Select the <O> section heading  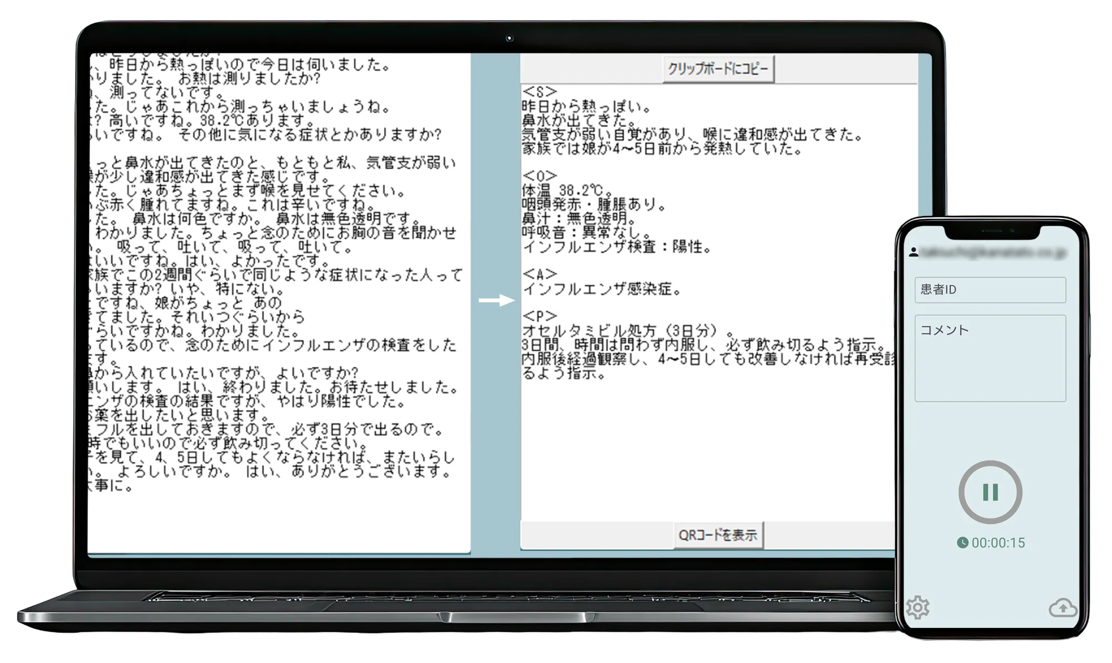pyautogui.click(x=540, y=177)
